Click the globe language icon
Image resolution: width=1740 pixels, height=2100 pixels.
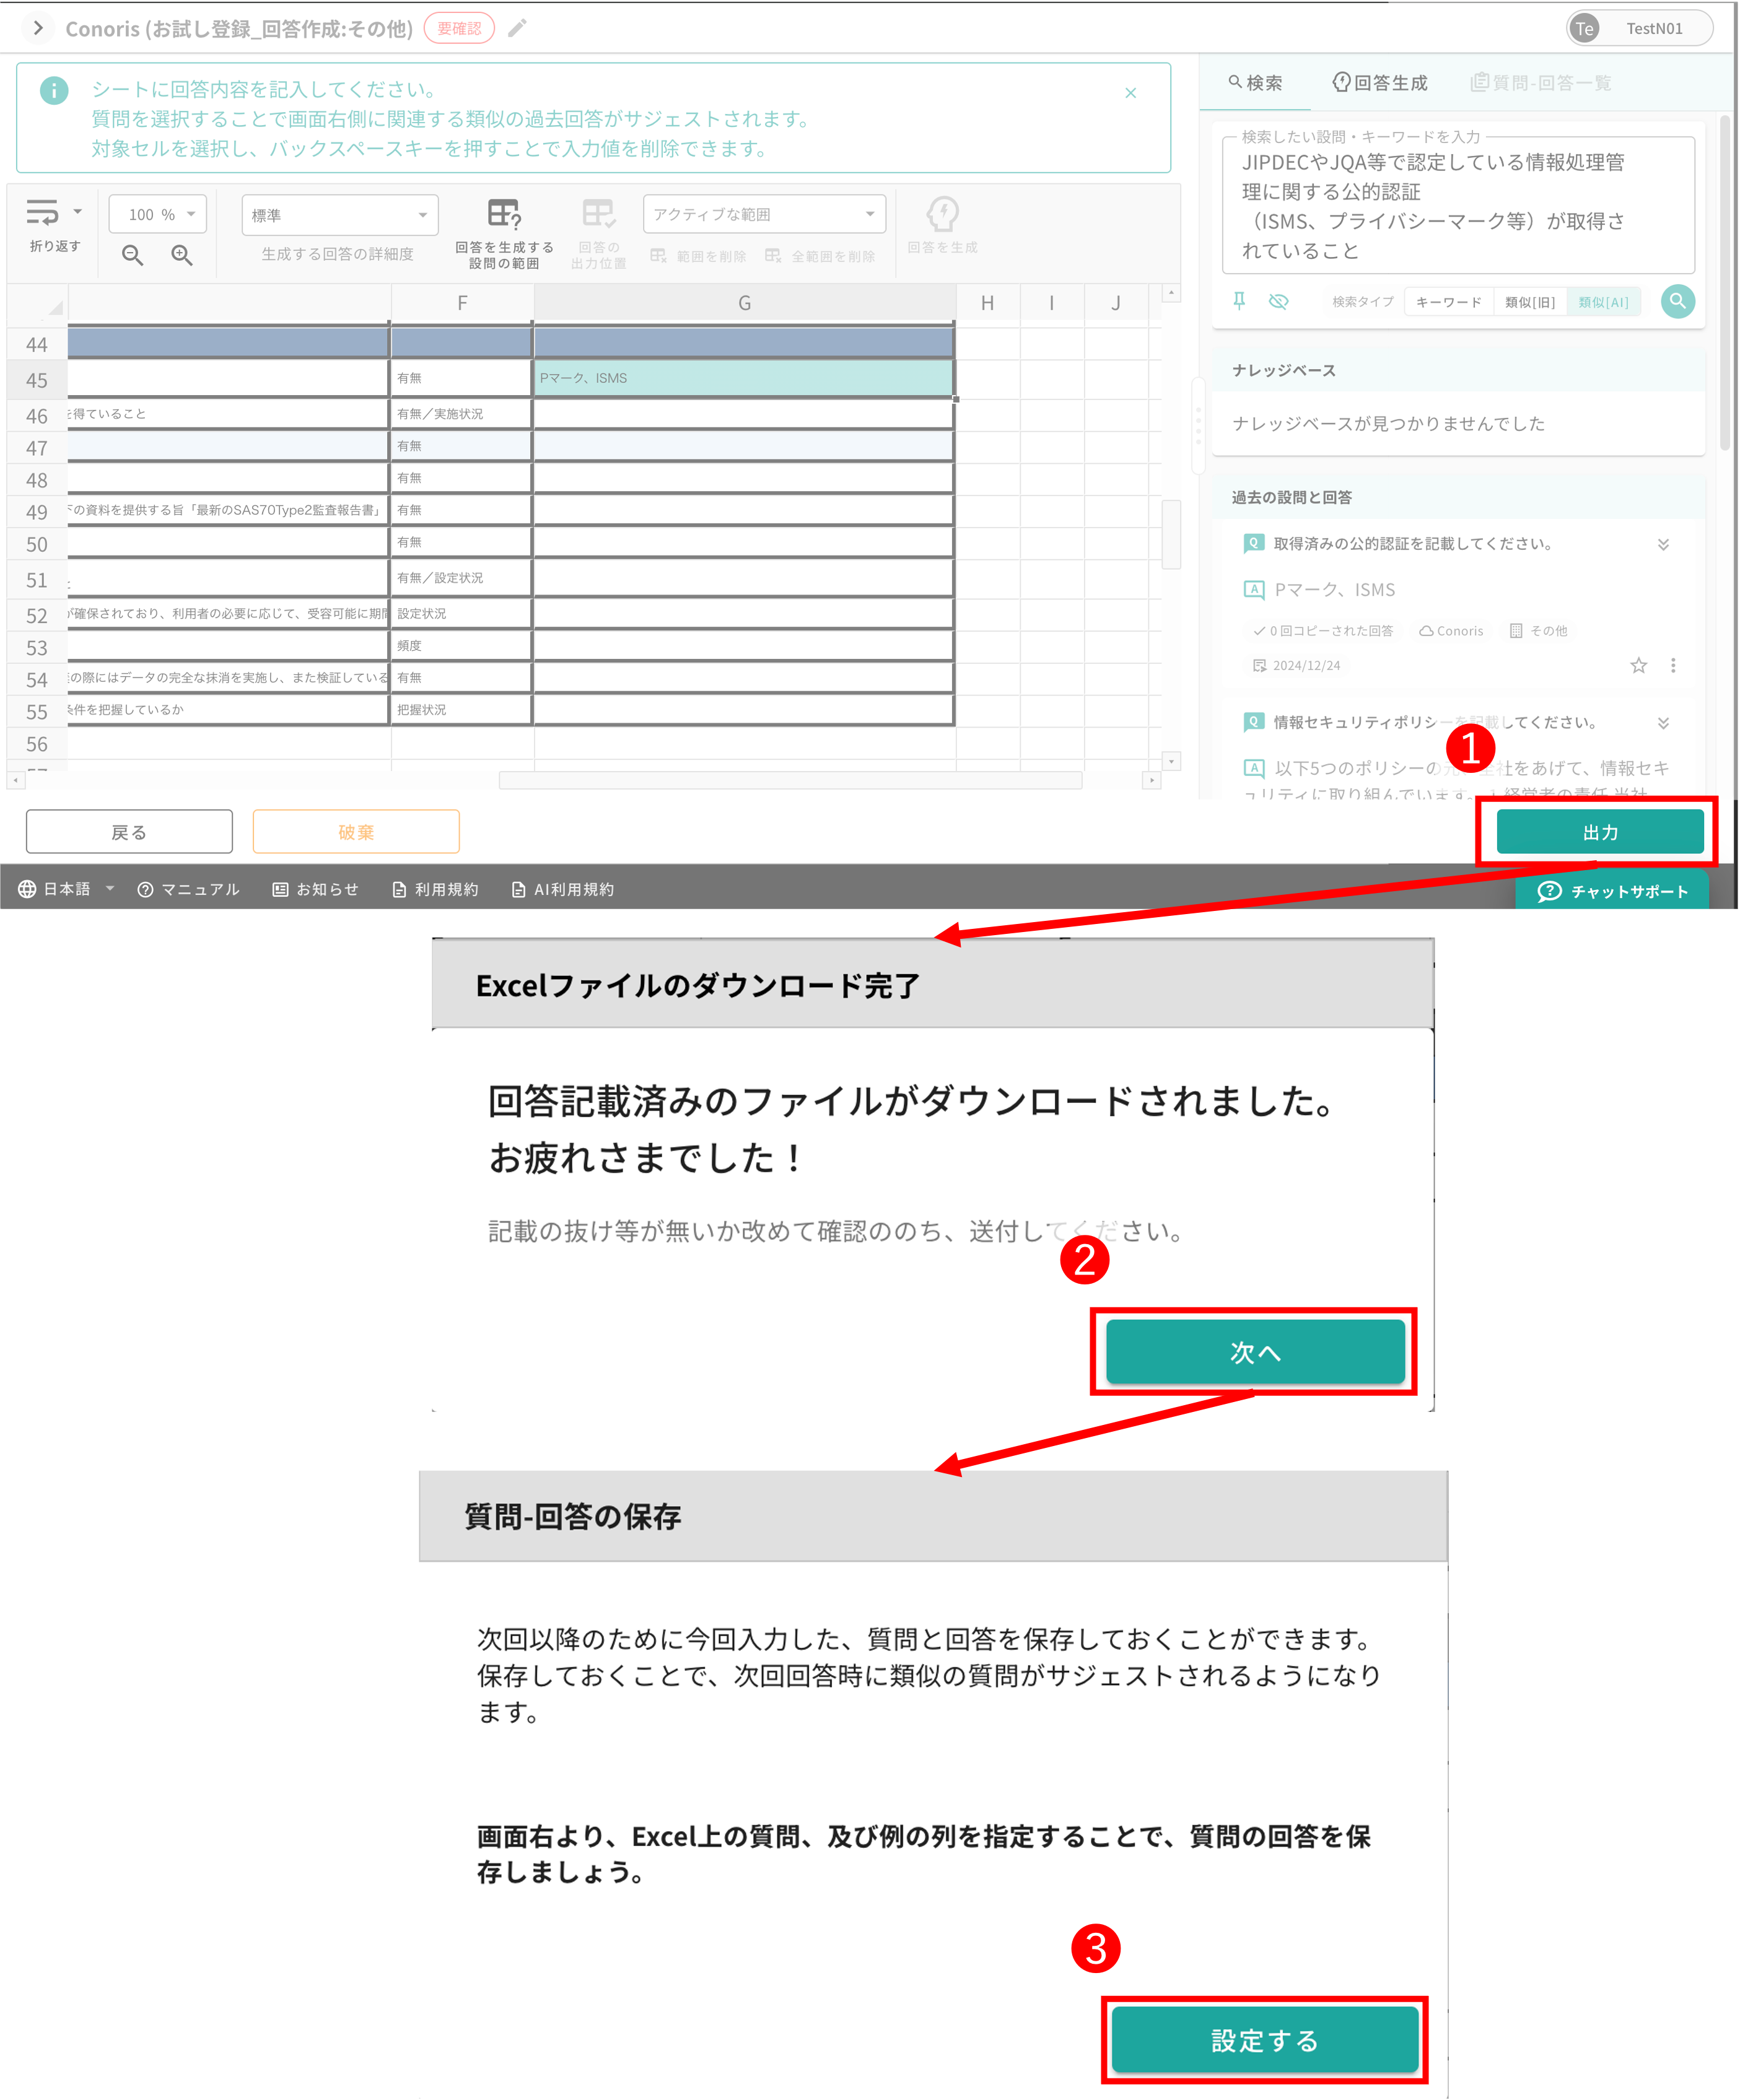click(25, 889)
